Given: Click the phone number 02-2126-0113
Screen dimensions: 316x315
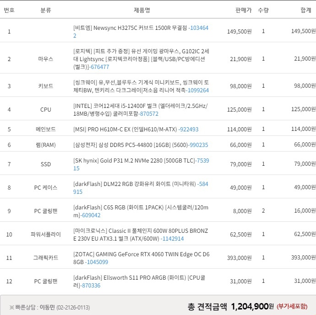Looking at the screenshot, I should pyautogui.click(x=73, y=308).
